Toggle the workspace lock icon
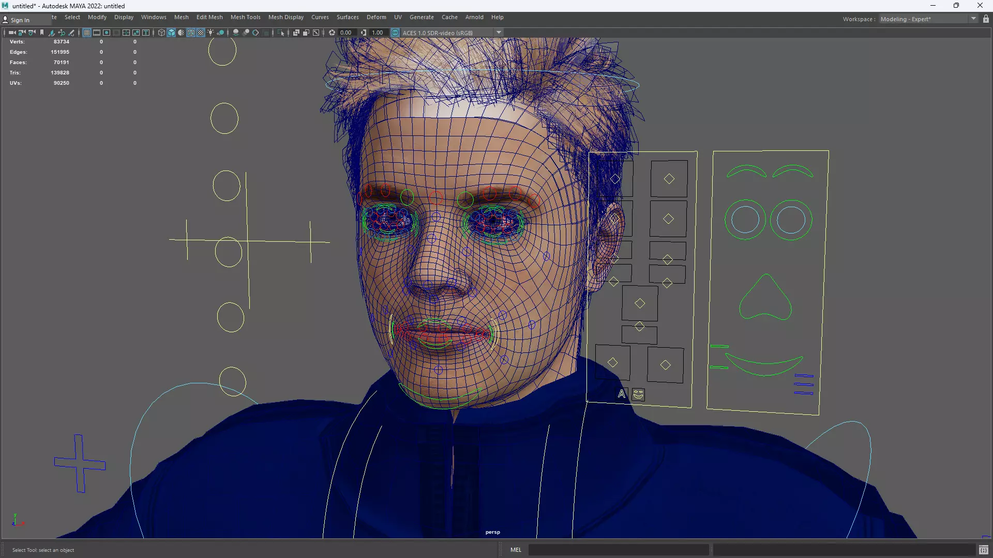993x558 pixels. (986, 19)
